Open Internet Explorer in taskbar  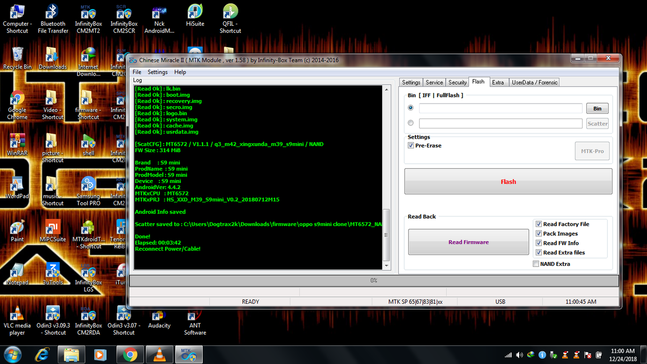41,355
